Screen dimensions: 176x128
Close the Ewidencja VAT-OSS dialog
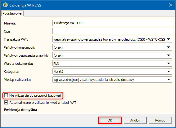171,5
